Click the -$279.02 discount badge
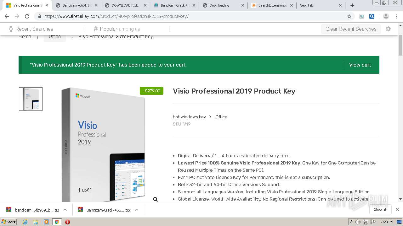The image size is (403, 226). click(151, 91)
